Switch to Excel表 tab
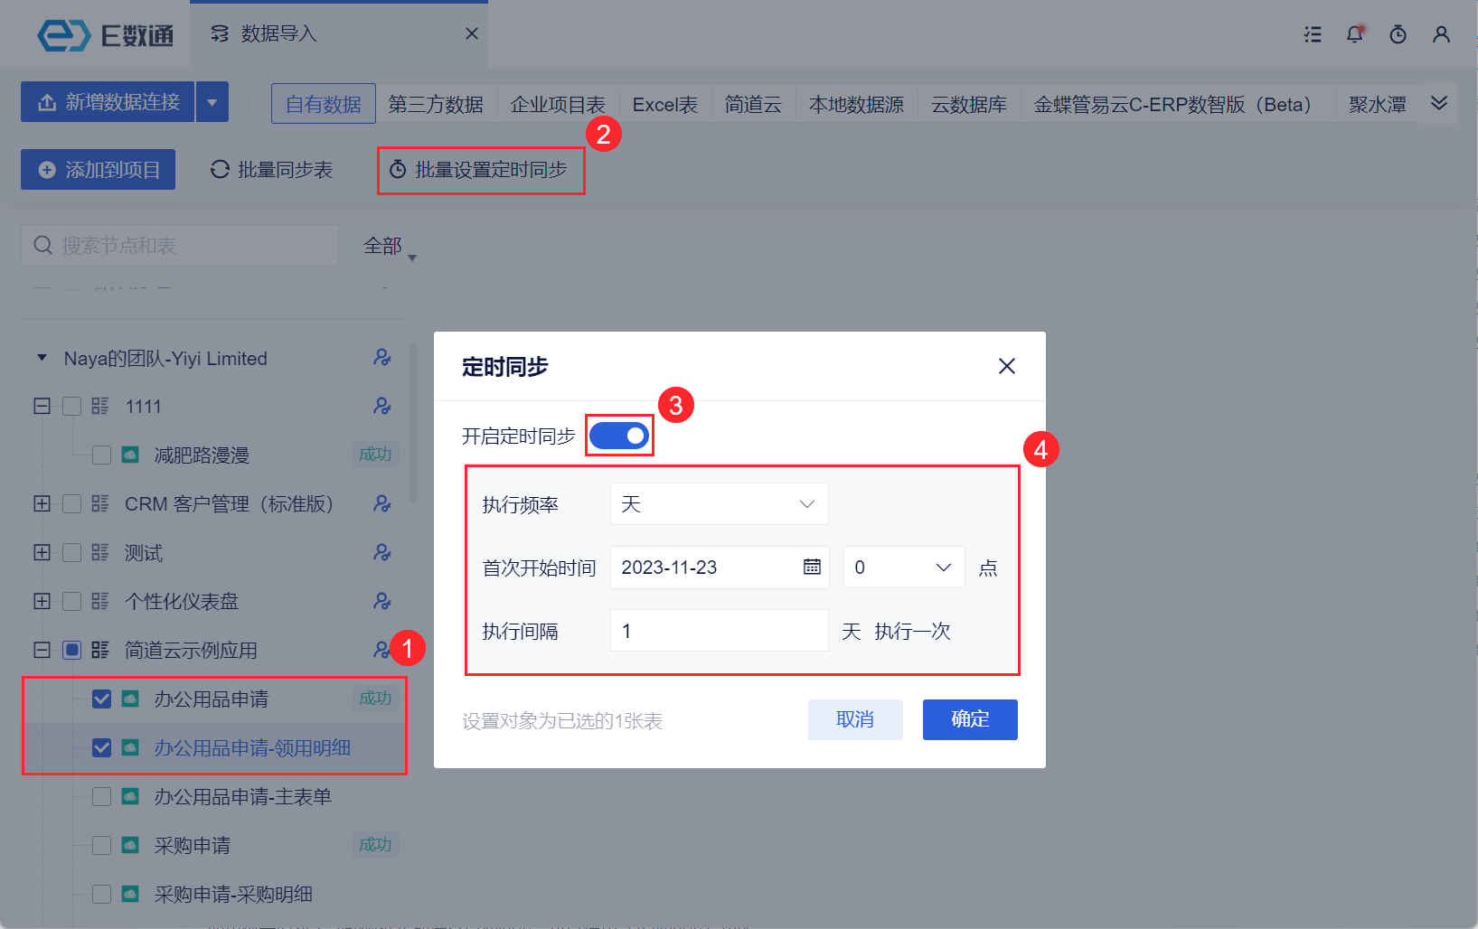The image size is (1478, 929). point(665,104)
